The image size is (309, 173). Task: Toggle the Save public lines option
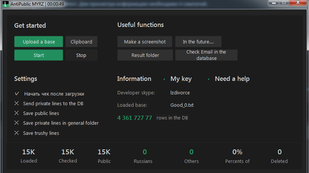click(16, 113)
